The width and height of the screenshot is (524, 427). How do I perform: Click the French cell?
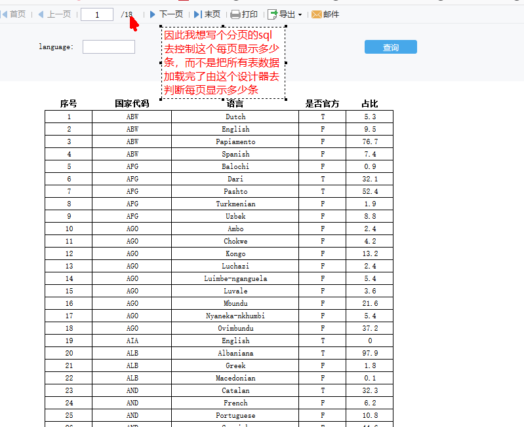(235, 403)
